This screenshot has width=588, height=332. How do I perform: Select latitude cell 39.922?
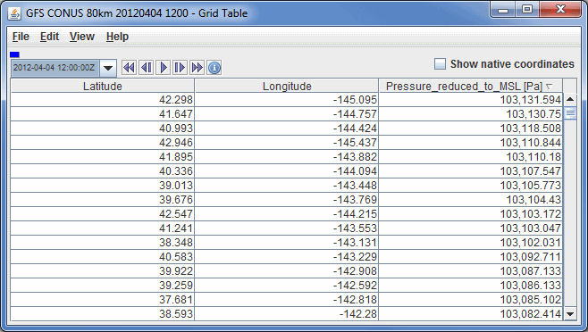103,270
